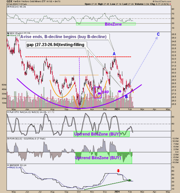Click the 50M volume axis label
This screenshot has width=180, height=193.
click(x=4, y=85)
